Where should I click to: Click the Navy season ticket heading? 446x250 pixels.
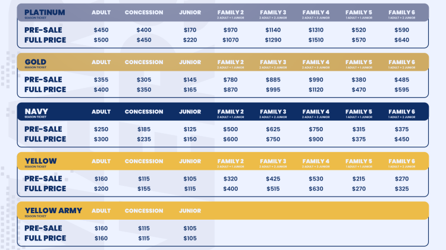(x=37, y=112)
